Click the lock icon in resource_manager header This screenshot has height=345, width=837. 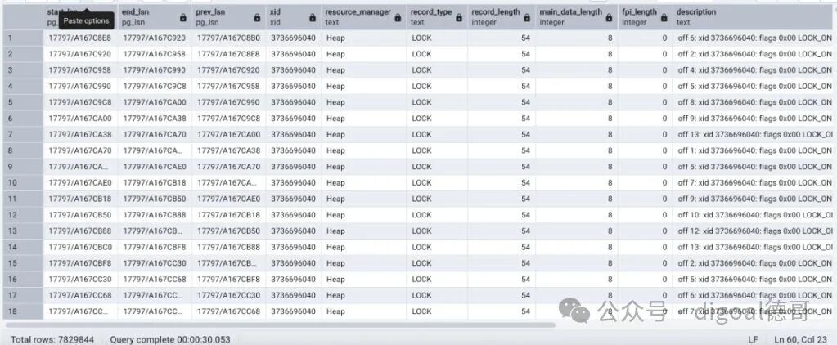pyautogui.click(x=398, y=18)
